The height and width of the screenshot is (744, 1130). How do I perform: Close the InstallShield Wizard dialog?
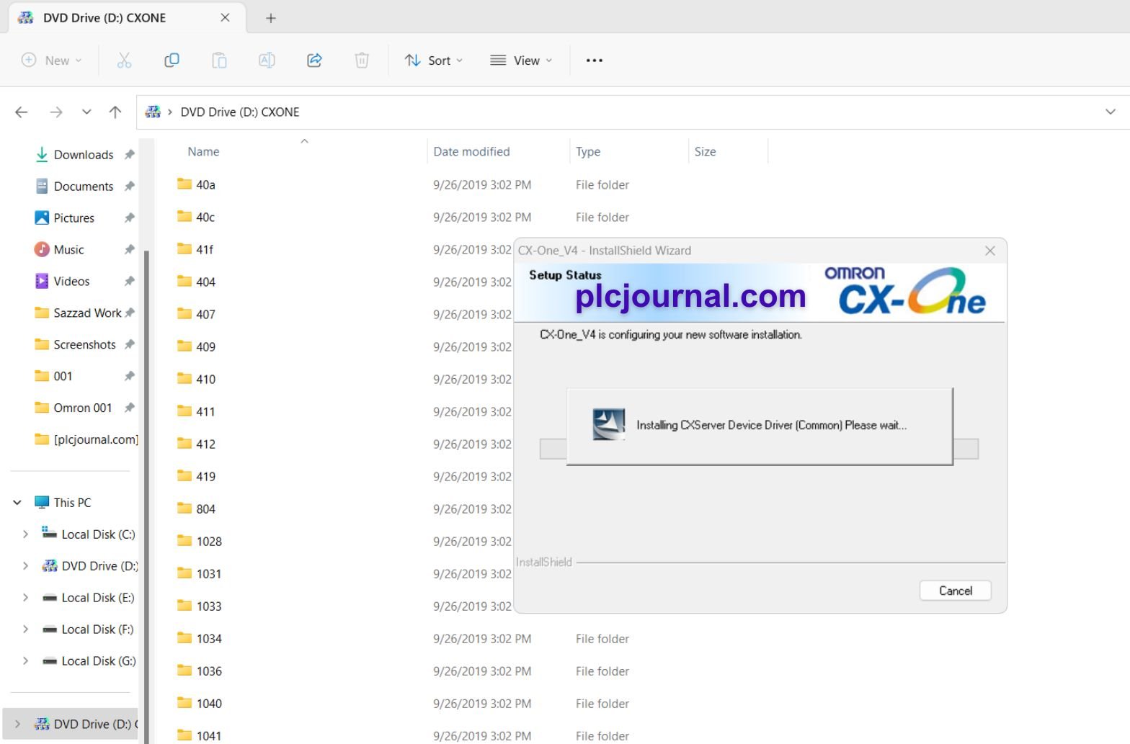989,251
